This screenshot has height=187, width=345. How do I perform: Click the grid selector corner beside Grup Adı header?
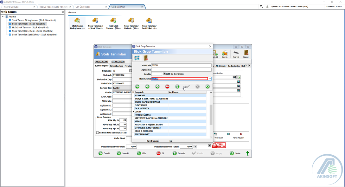[x=133, y=93]
